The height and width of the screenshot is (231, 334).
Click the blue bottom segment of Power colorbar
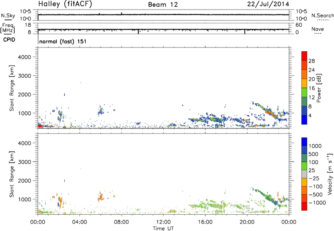(x=304, y=120)
